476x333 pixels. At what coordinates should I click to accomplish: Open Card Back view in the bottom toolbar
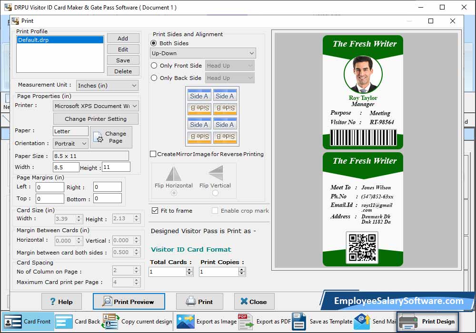78,322
